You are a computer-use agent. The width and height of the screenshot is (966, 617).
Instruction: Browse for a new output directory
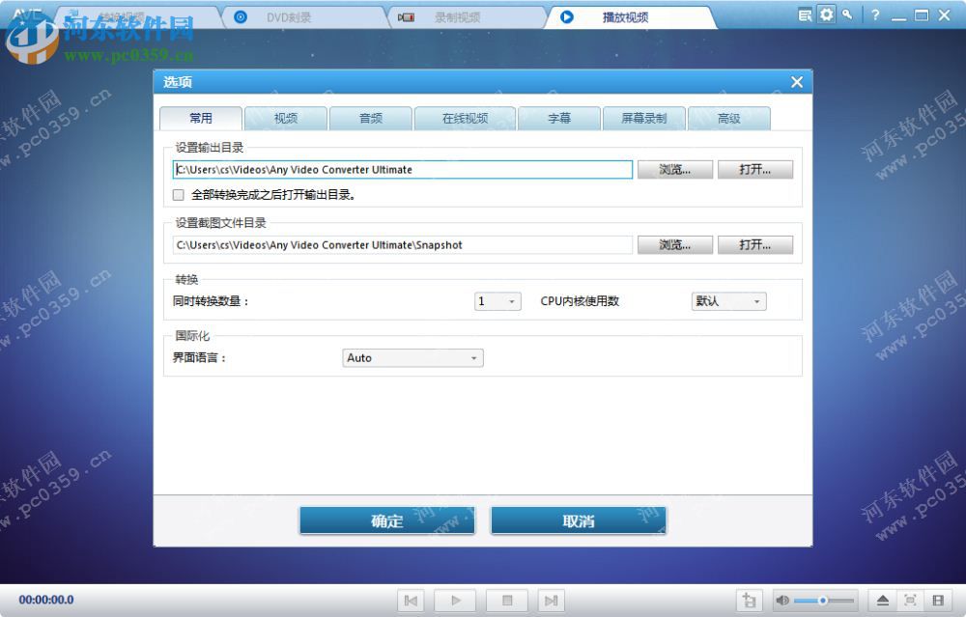click(x=674, y=169)
